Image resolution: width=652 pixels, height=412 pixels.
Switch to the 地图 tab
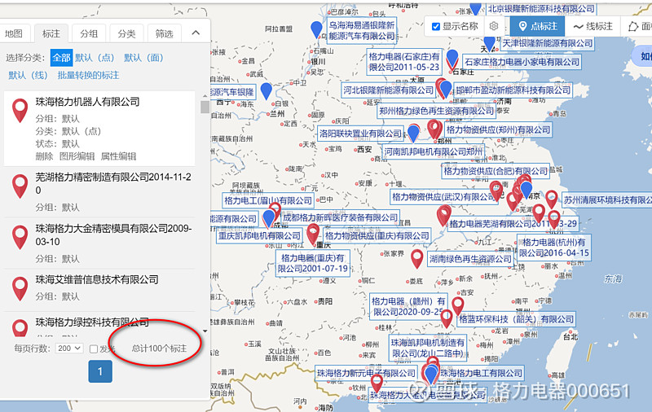pos(14,33)
